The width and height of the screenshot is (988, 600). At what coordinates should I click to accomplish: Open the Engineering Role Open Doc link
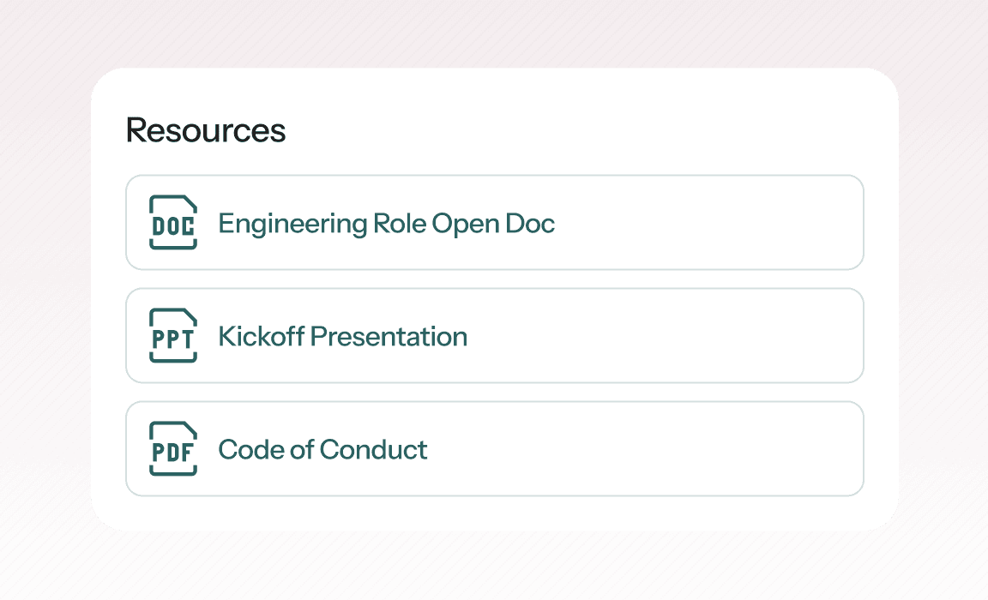[386, 224]
